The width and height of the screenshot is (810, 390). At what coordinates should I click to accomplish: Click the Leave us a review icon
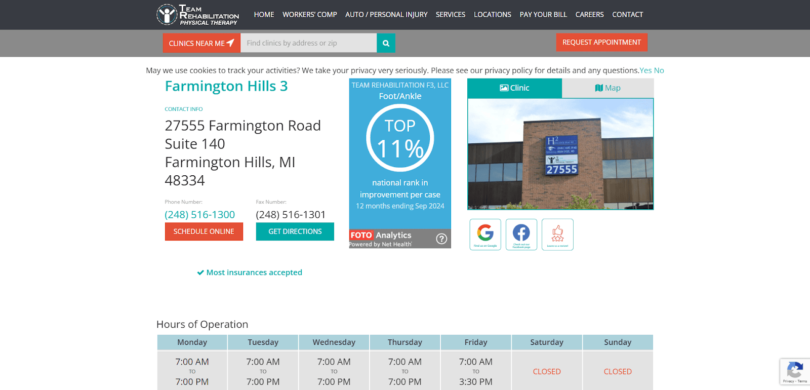coord(557,235)
